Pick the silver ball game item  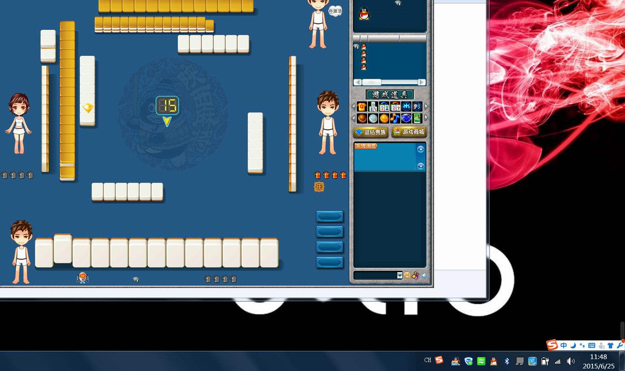pyautogui.click(x=373, y=118)
